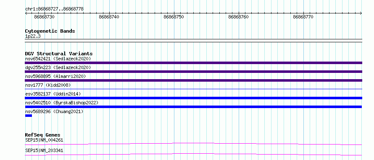
Task: Open variant esv3582137 (Uddin2014) label
Action: tap(53, 94)
